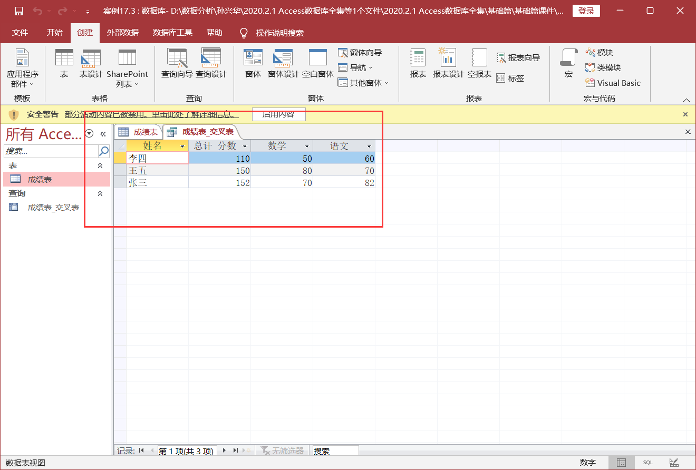Open the 语文 column filter dropdown
Viewport: 696px width, 470px height.
click(x=369, y=146)
